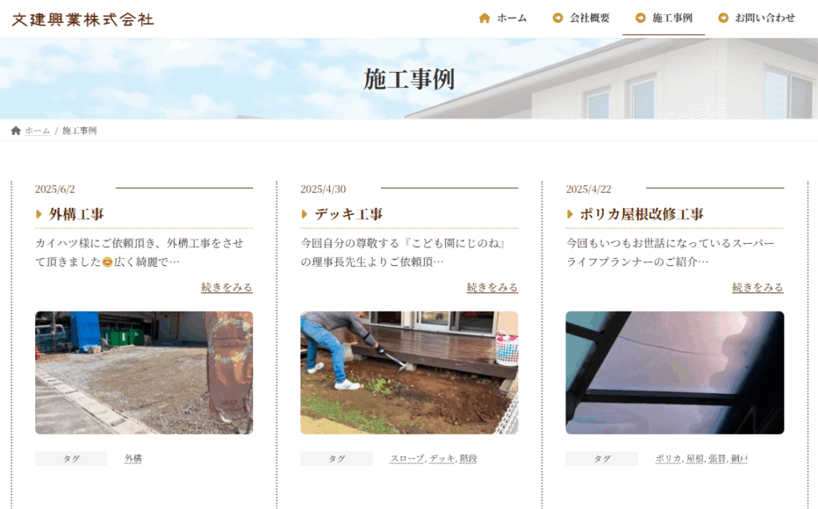
Task: Open the deck construction photo thumbnail
Action: [x=409, y=372]
